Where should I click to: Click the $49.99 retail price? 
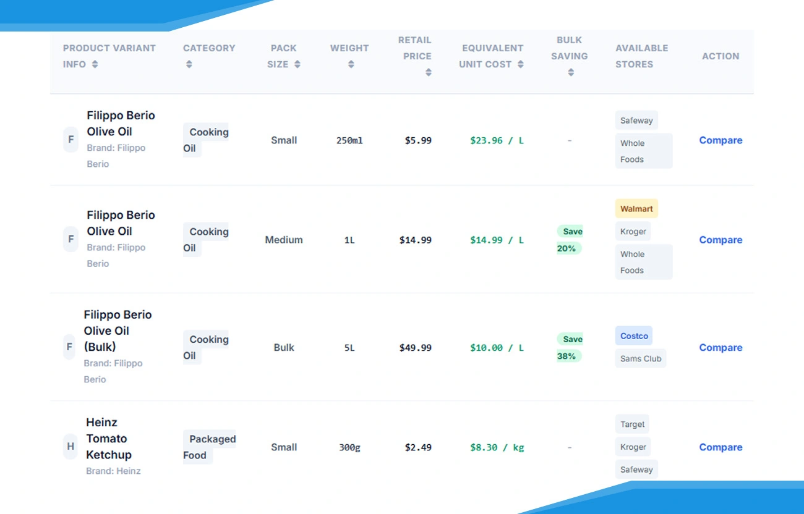(x=416, y=348)
